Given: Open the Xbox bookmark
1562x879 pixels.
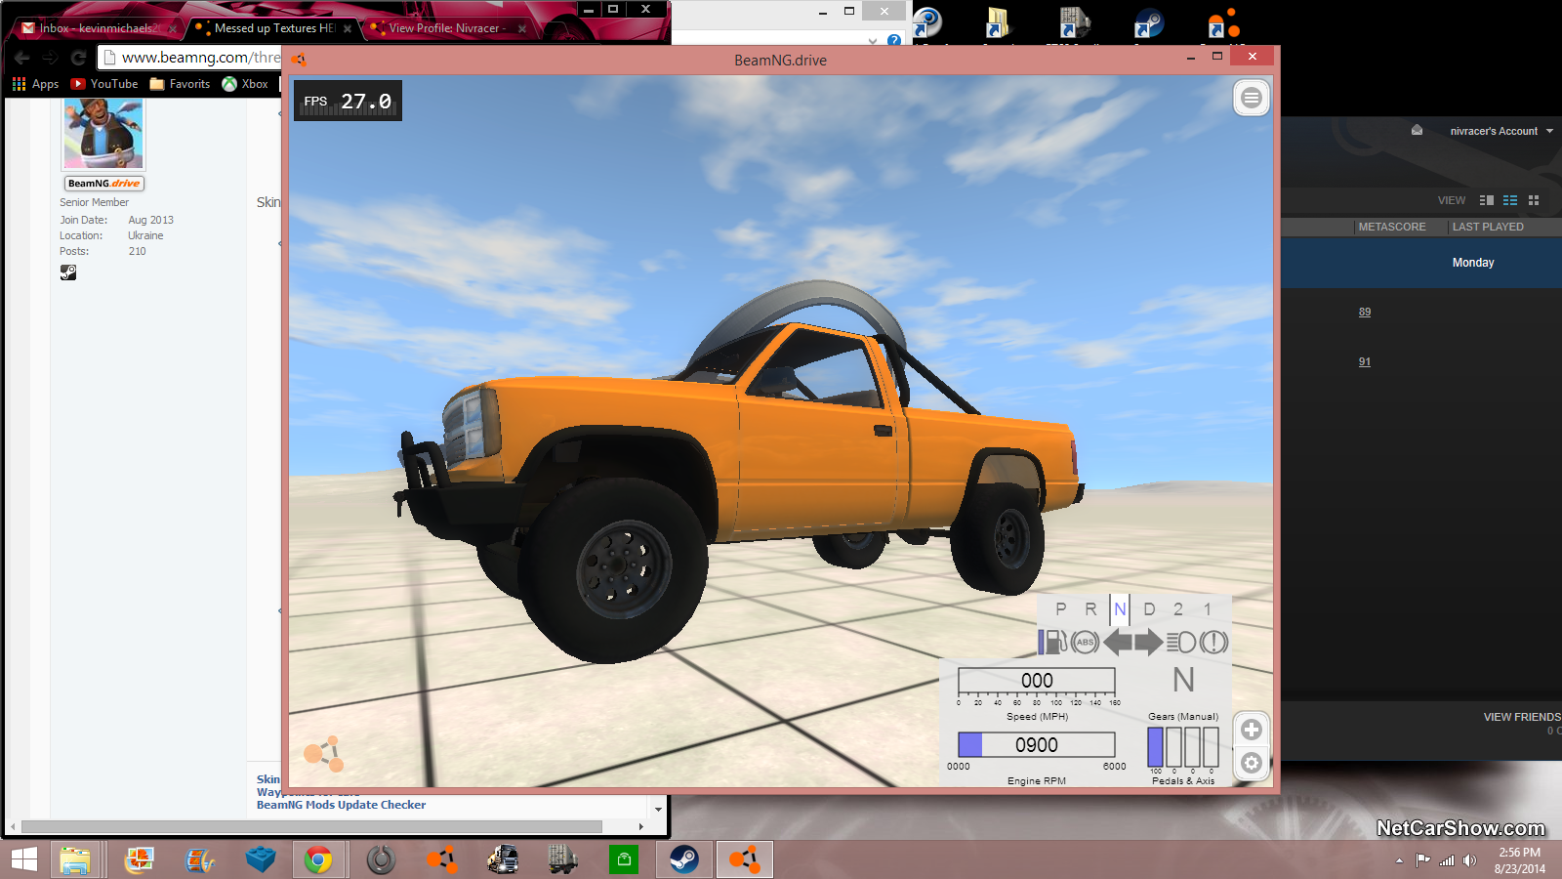Looking at the screenshot, I should click(x=245, y=84).
